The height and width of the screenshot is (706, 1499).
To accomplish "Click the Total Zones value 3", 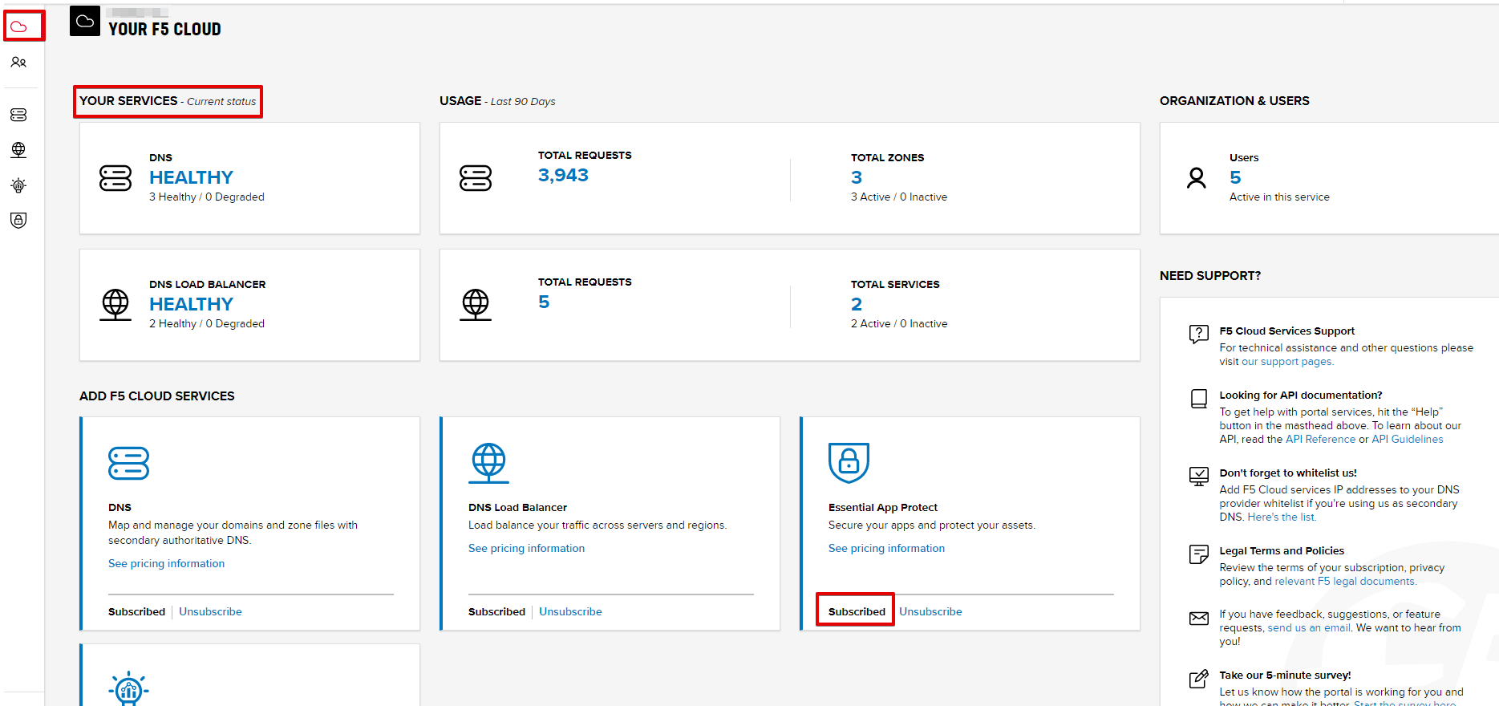I will [857, 177].
